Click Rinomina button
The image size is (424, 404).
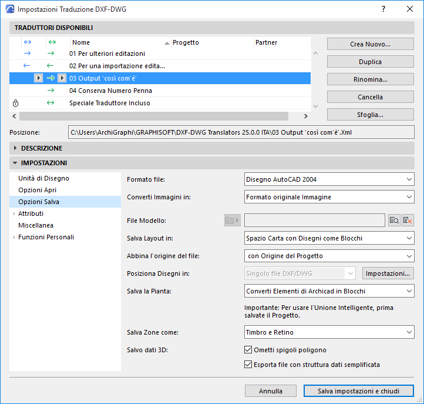[x=370, y=79]
